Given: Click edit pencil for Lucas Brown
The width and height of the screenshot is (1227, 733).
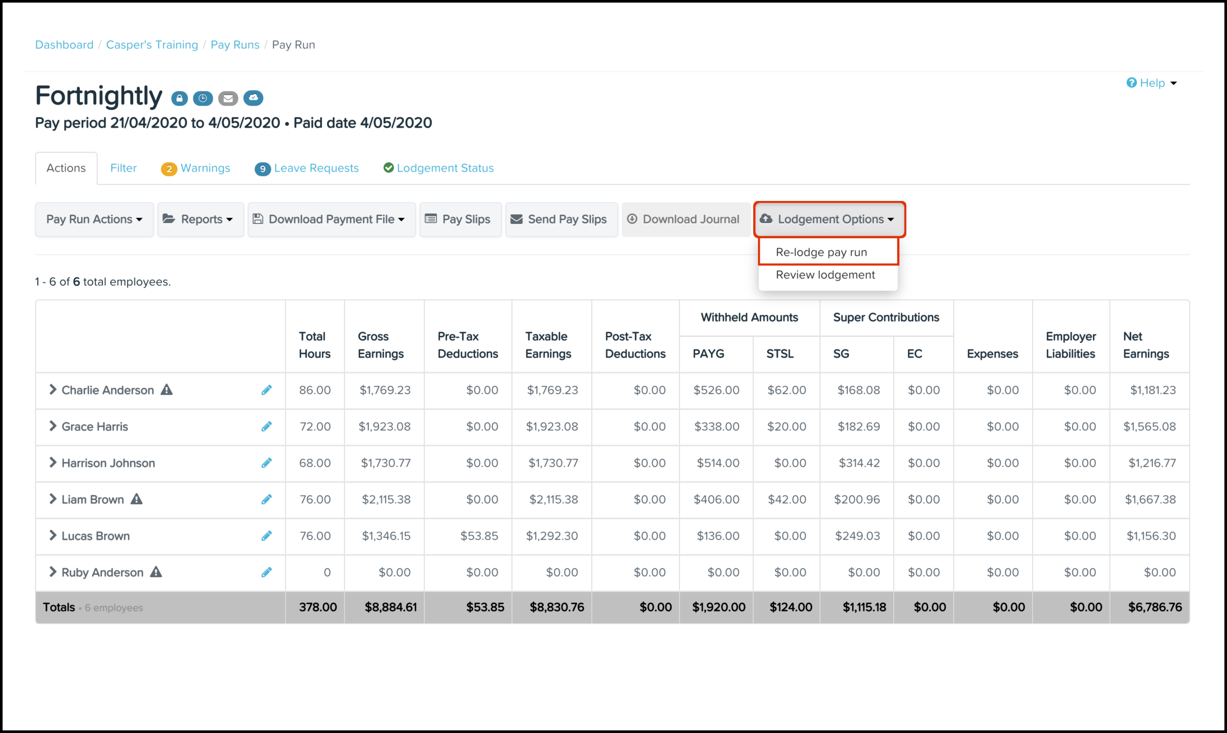Looking at the screenshot, I should coord(267,536).
